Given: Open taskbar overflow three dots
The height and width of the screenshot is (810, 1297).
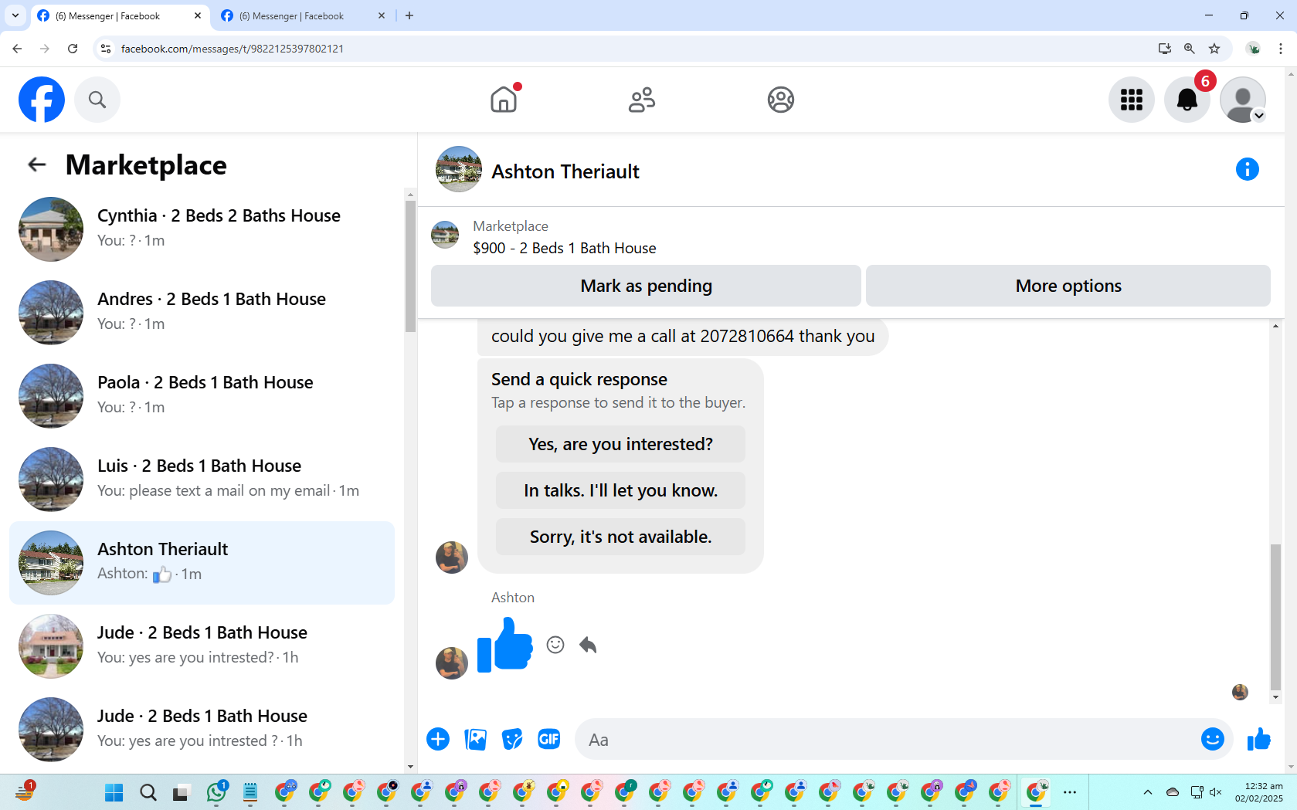Looking at the screenshot, I should coord(1070,792).
